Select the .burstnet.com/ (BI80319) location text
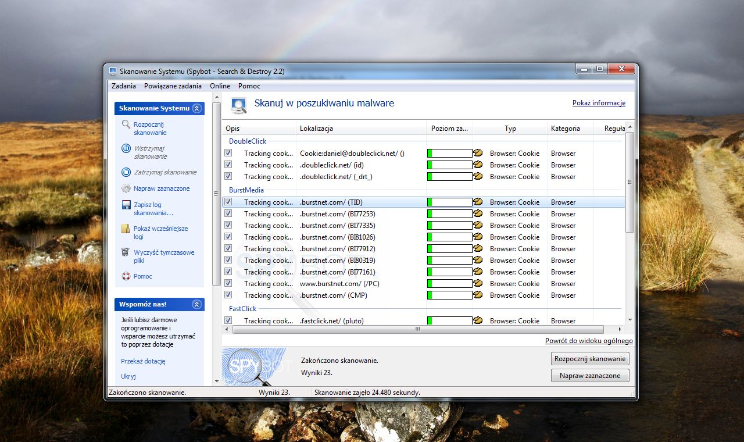The image size is (744, 442). pos(337,260)
